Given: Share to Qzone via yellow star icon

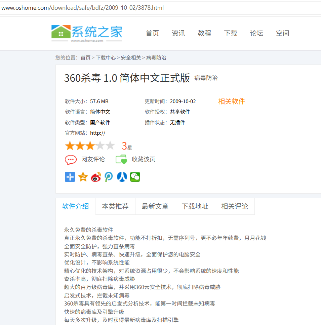Looking at the screenshot, I should click(83, 177).
